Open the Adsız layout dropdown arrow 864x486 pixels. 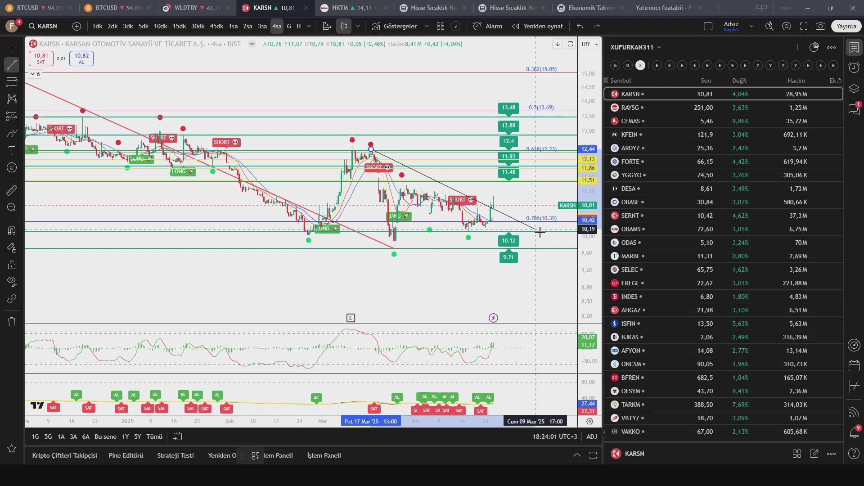(751, 26)
